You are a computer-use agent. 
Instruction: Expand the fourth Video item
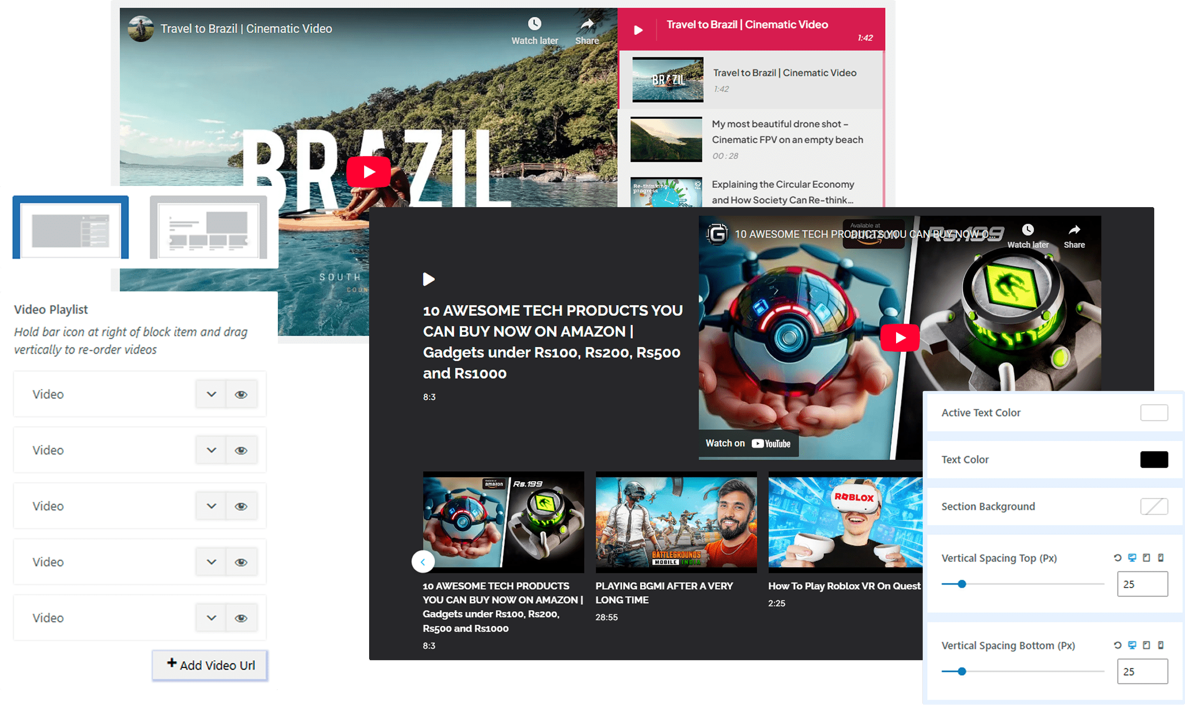tap(211, 562)
